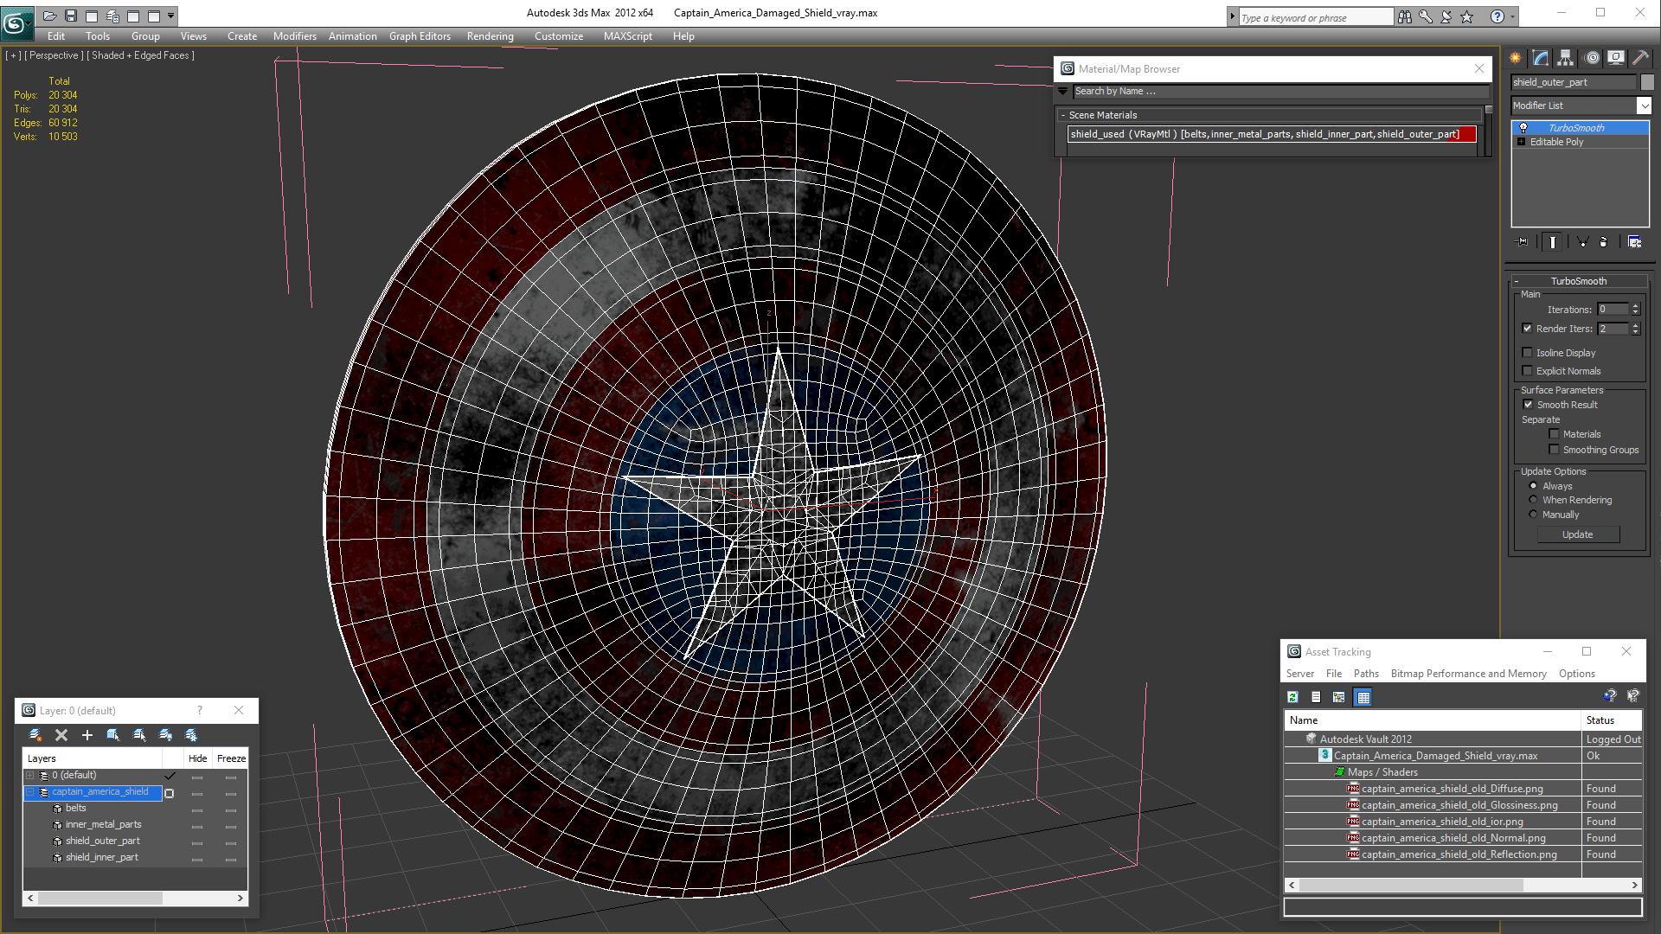Click the object color swatch beside shield_outer_part
The image size is (1661, 934).
click(x=1647, y=82)
